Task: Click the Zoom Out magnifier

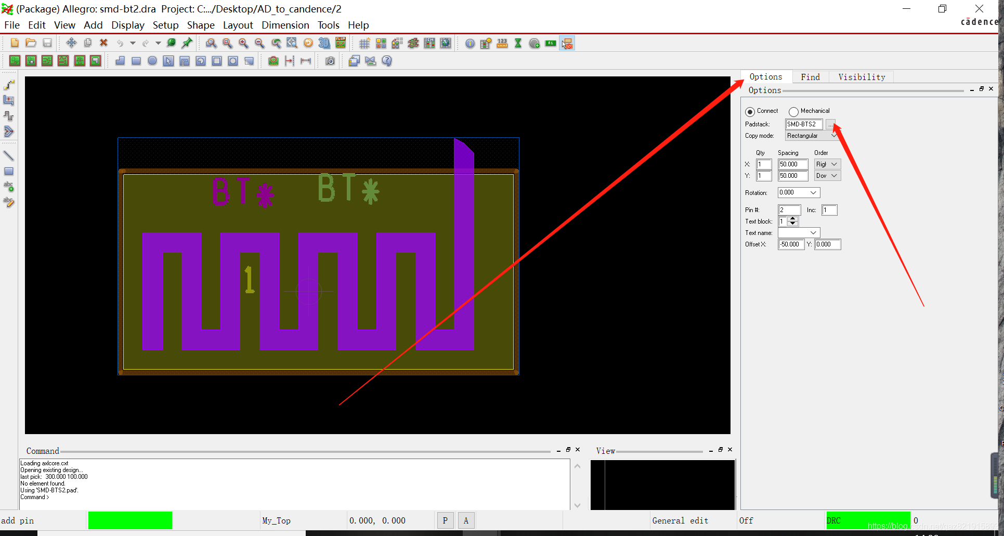Action: coord(259,43)
